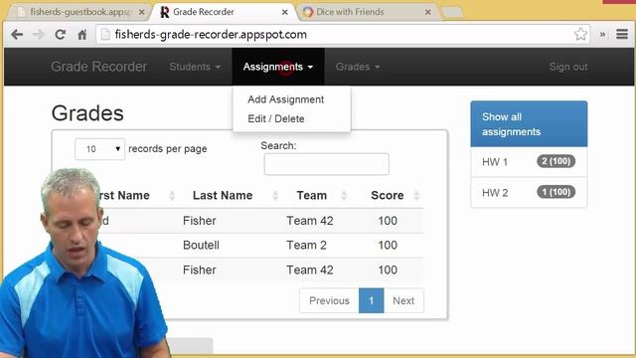Click the Team 2 cell
This screenshot has height=358, width=636.
point(306,246)
